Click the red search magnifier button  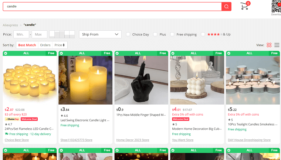[x=226, y=7]
